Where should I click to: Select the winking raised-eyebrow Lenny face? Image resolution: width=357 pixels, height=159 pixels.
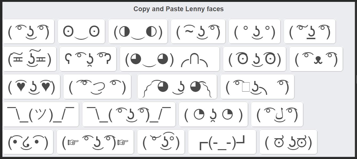tap(161, 142)
